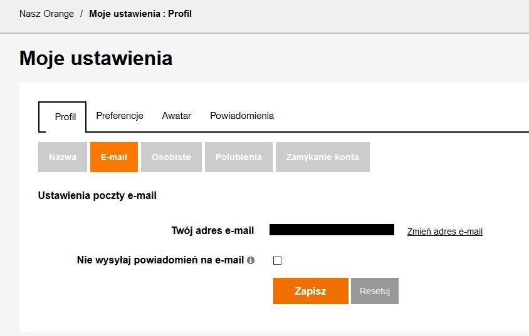
Task: Click 'Moje ustawienia : Profil' breadcrumb
Action: [x=140, y=13]
